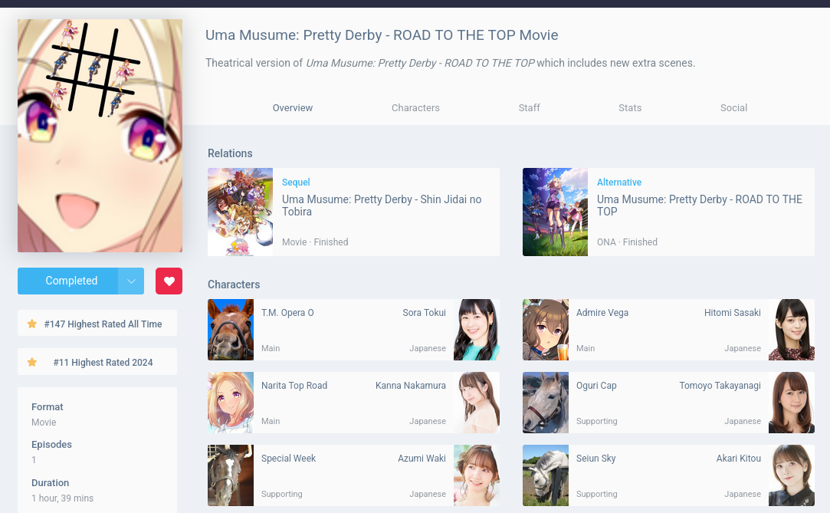Open the status dropdown arrow beside Completed
The image size is (830, 513).
(x=131, y=281)
